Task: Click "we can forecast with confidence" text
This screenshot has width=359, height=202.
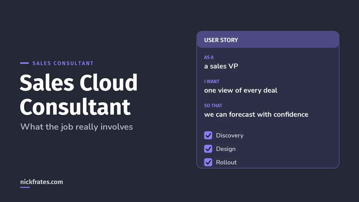Action: [x=256, y=114]
